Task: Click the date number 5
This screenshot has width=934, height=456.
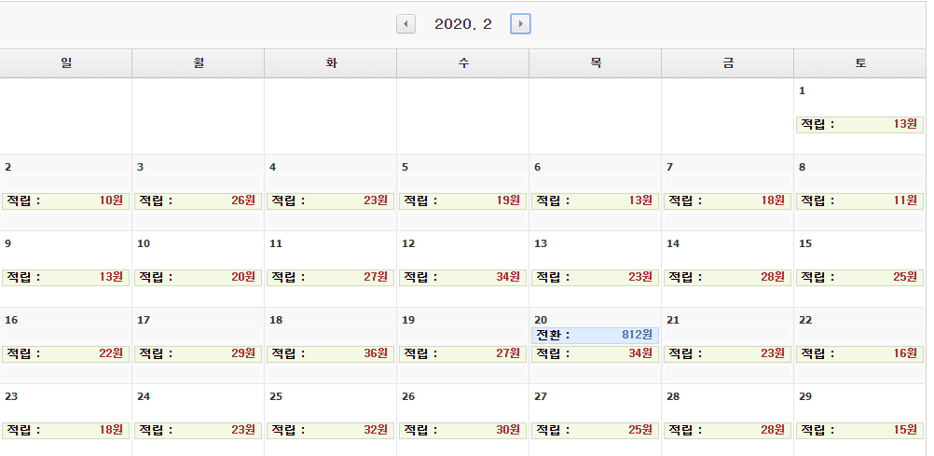Action: pos(405,167)
